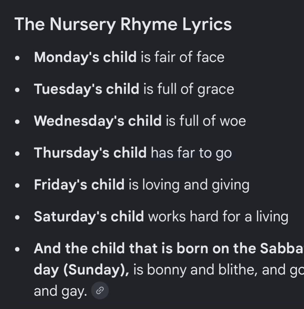Click the phrase 'has far to go'

coord(191,153)
